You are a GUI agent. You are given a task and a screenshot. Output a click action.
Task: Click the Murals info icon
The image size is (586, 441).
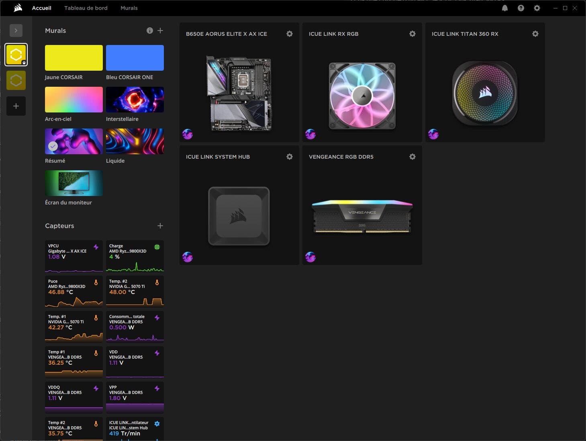click(x=150, y=31)
